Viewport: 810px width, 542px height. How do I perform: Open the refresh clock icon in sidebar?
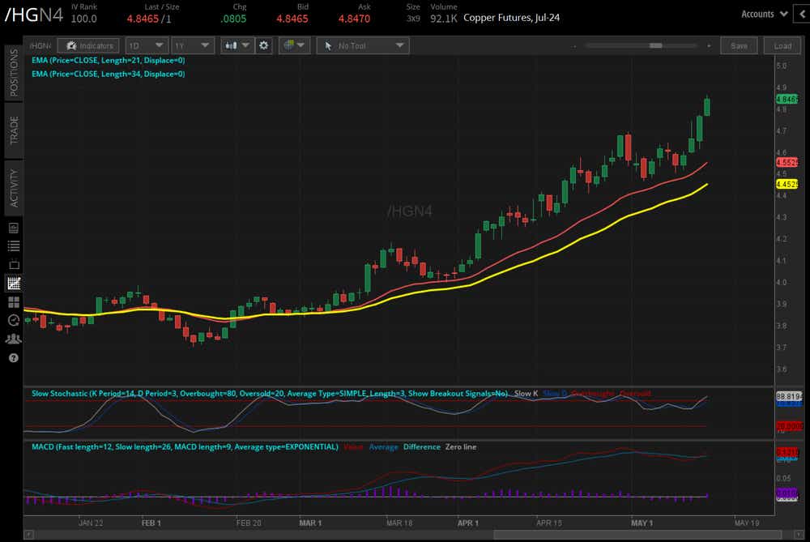pos(14,320)
